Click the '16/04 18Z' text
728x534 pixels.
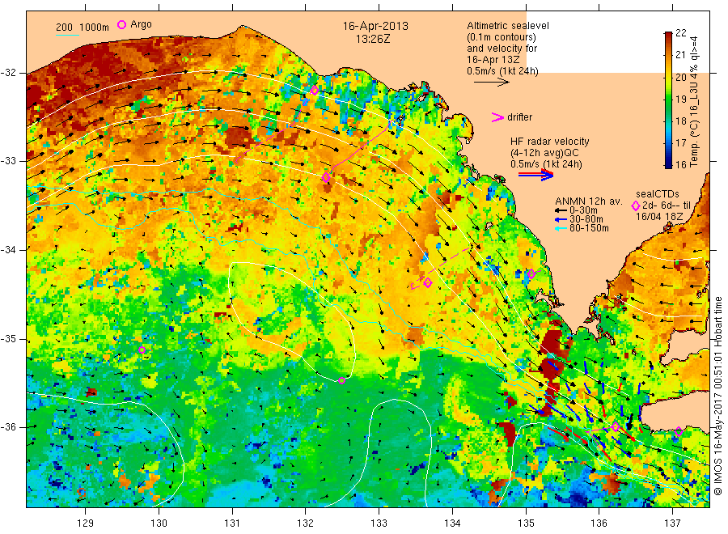[658, 216]
